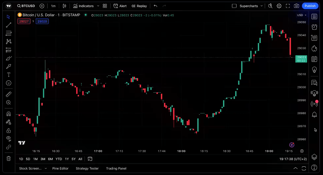Viewport: 323px width, 175px height.
Task: Set range to 6M
Action: [x=50, y=159]
